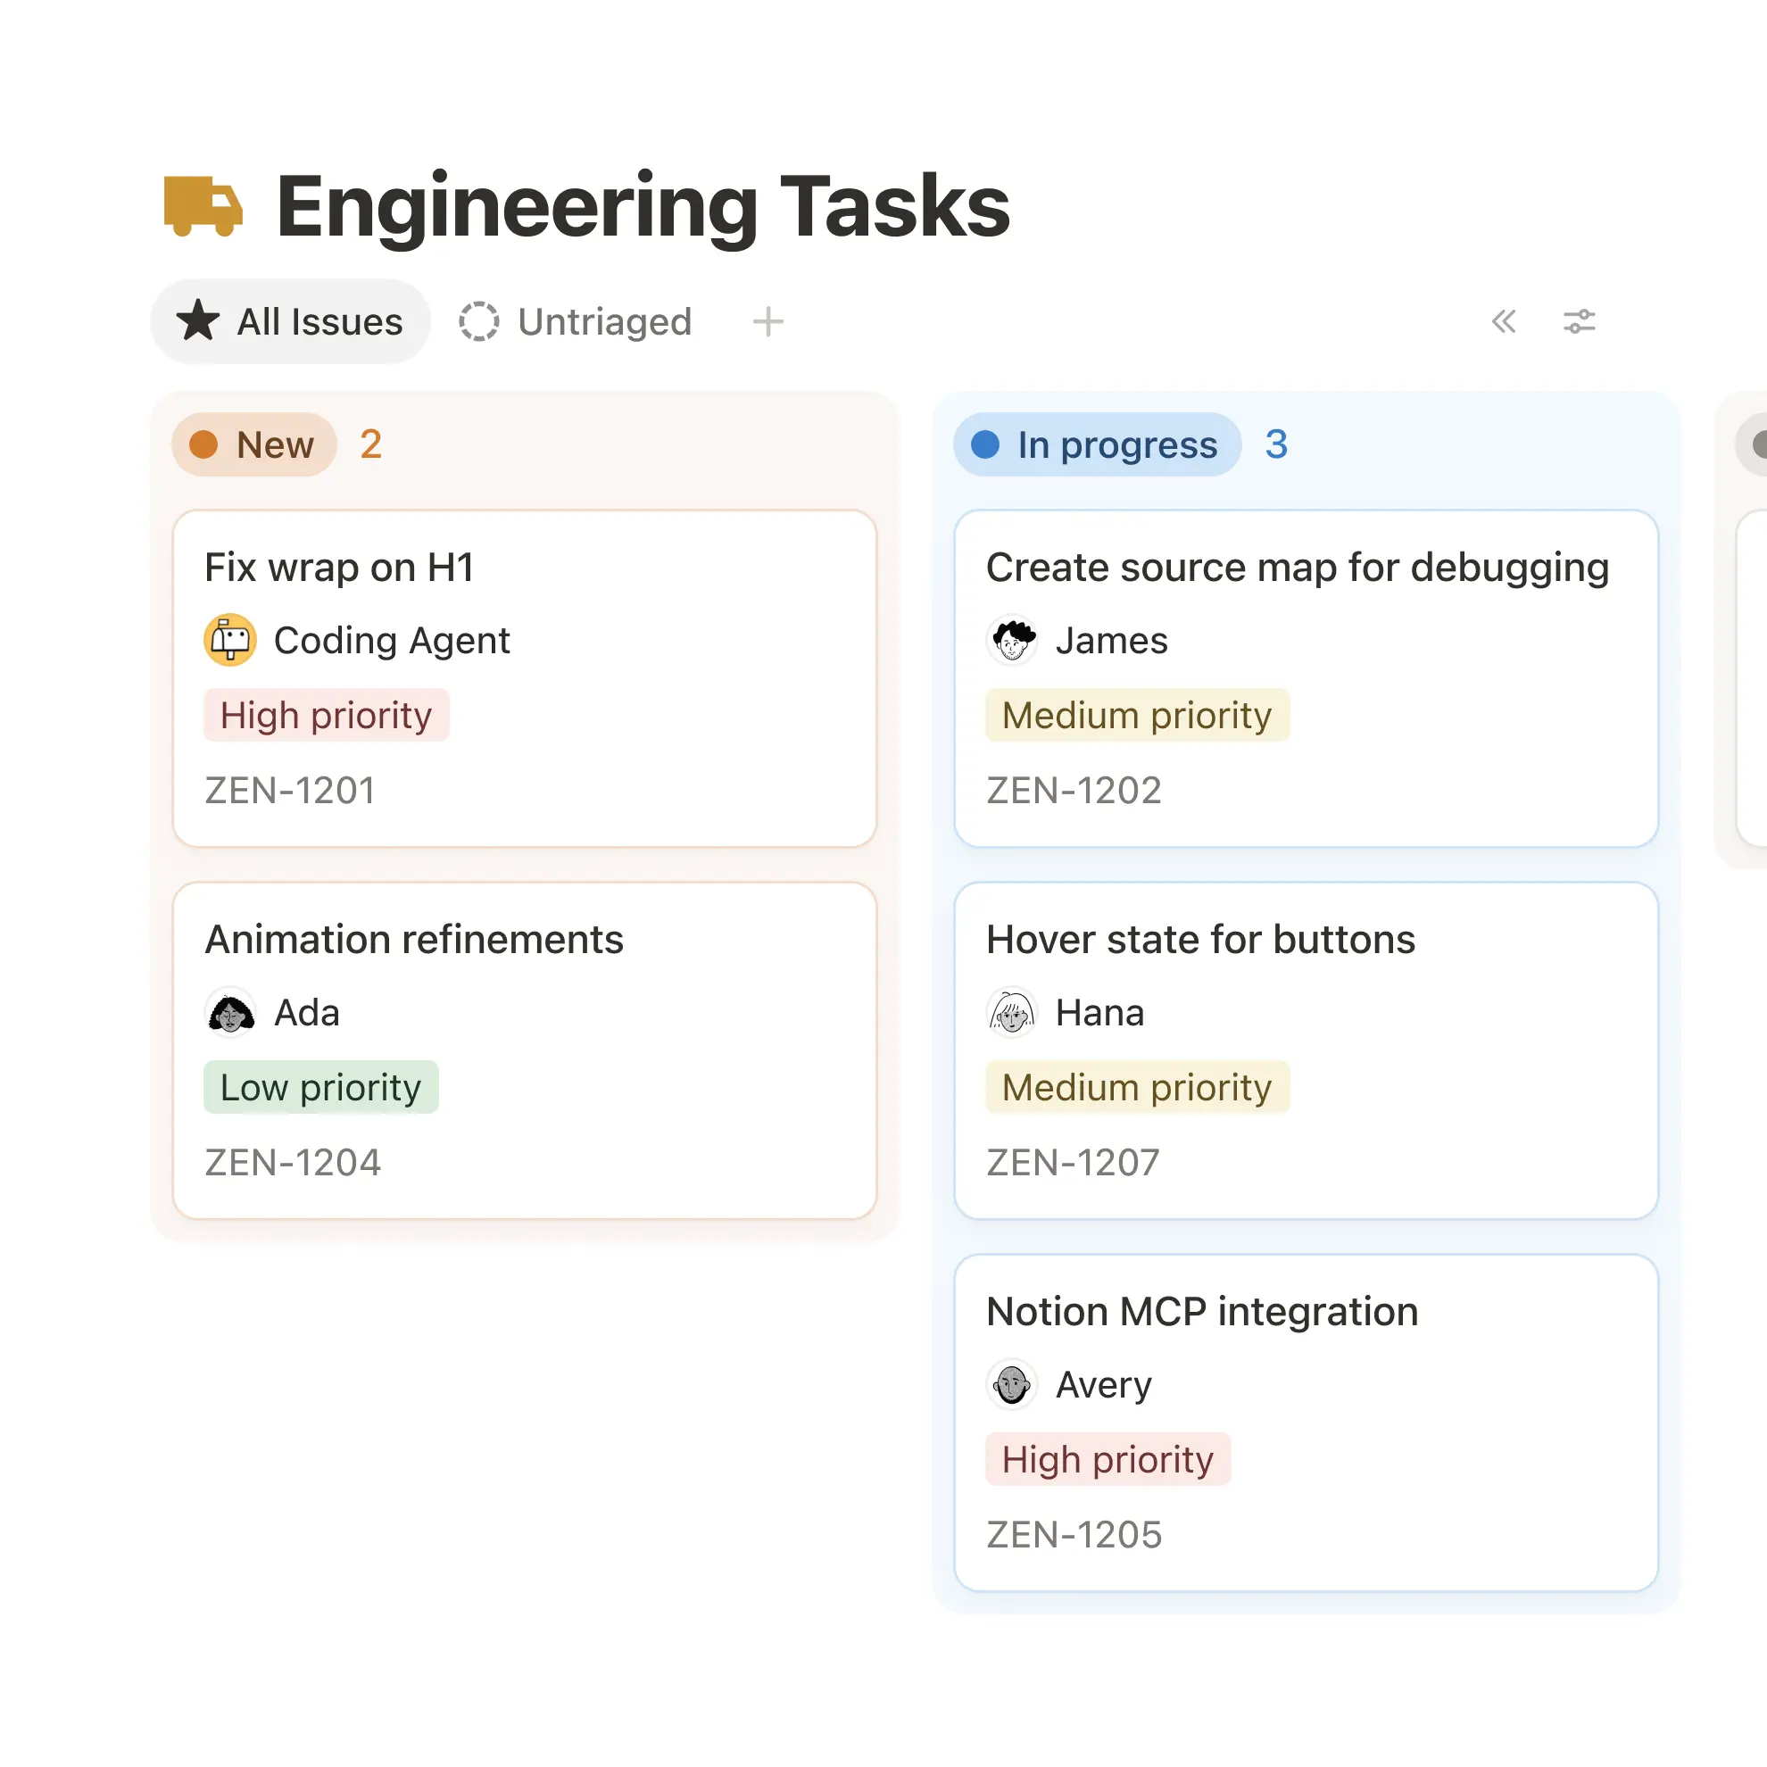1767x1767 pixels.
Task: Click the Avery assignee name
Action: click(1103, 1385)
